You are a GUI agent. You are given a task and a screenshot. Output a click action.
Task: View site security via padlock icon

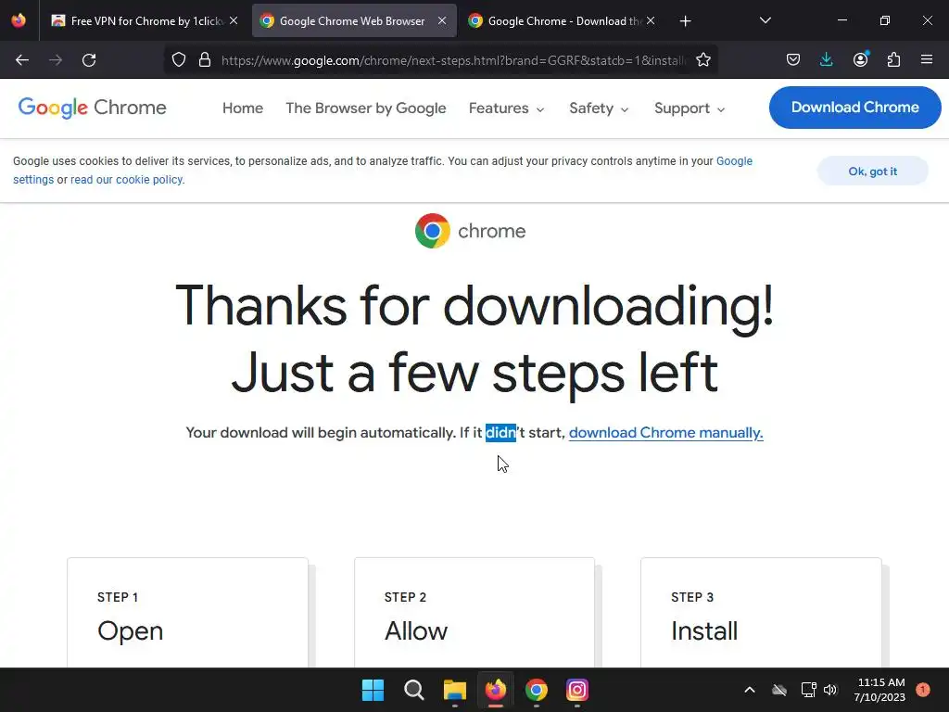(x=205, y=60)
